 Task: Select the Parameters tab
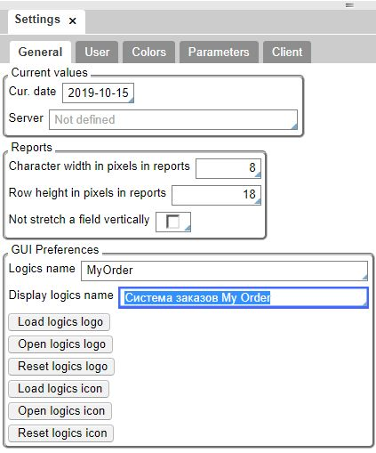click(219, 52)
